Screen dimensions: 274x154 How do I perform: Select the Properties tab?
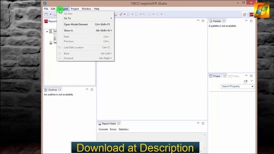click(x=215, y=76)
